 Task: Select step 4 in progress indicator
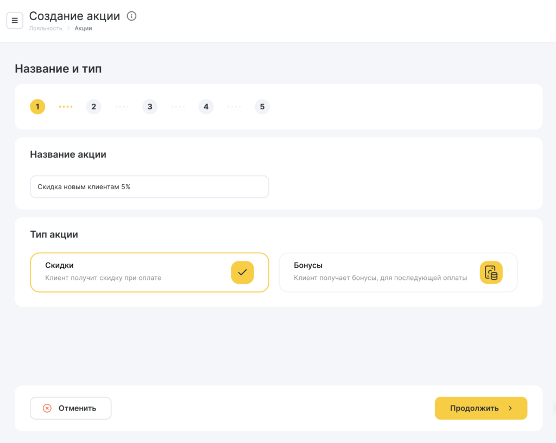coord(206,107)
